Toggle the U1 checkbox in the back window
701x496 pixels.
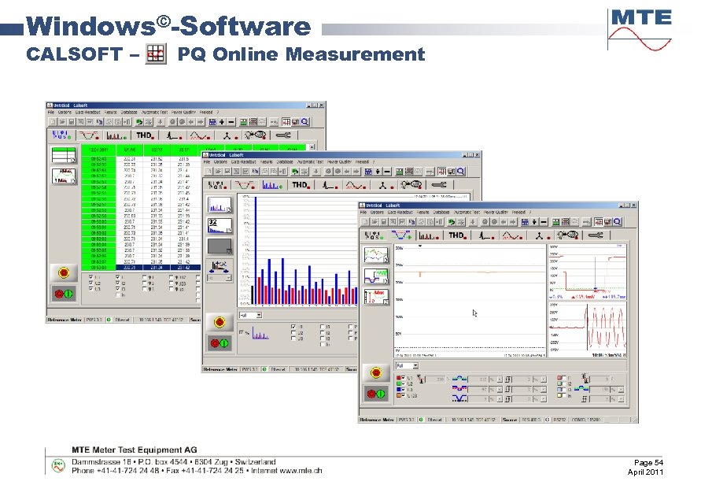[x=90, y=277]
